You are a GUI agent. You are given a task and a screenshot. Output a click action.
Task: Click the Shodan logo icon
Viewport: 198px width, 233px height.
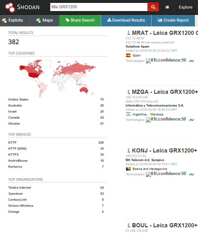[x=10, y=7]
